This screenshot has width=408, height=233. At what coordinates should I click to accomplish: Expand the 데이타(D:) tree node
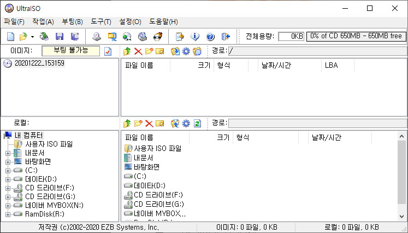8,179
